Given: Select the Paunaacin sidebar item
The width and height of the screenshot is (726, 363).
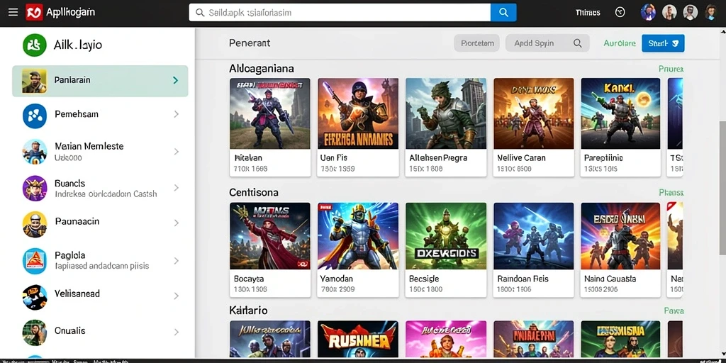Looking at the screenshot, I should coord(100,223).
